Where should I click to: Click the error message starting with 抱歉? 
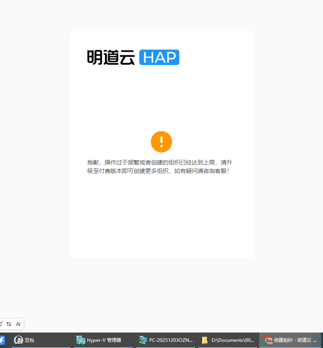click(x=159, y=167)
